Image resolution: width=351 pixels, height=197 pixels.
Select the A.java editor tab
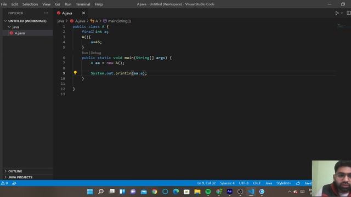(x=67, y=13)
